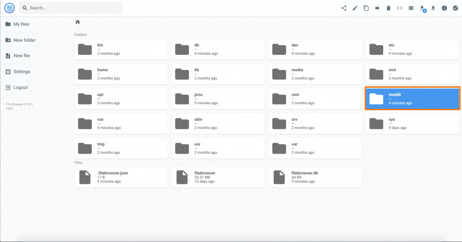
Task: Select the media folder
Action: (315, 74)
